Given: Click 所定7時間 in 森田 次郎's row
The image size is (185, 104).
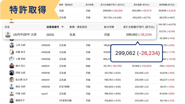Looking at the screenshot, I should click(64, 87).
